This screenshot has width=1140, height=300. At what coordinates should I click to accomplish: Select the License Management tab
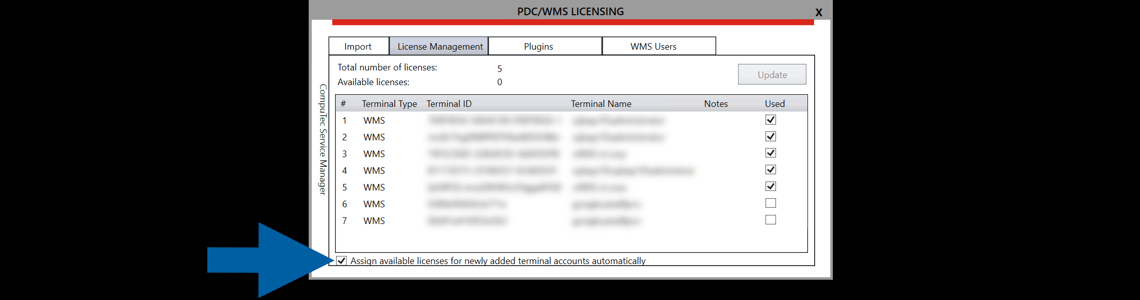click(x=439, y=46)
